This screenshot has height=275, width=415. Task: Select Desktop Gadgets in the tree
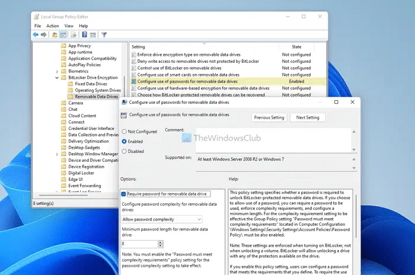(x=84, y=148)
